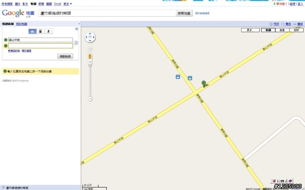Select the driving (car) travel mode
Screen dimensions: 305x190
(32, 31)
